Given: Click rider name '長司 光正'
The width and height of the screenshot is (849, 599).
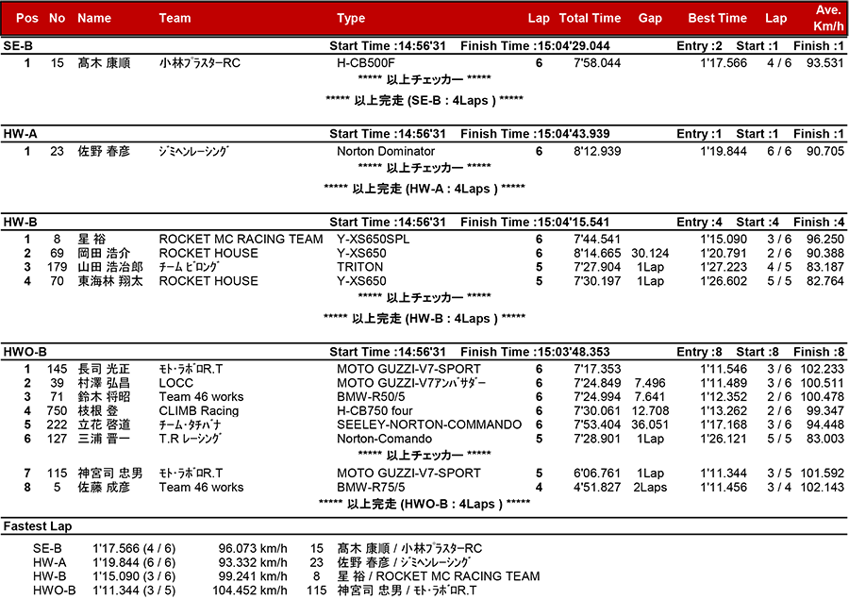Looking at the screenshot, I should coord(104,369).
